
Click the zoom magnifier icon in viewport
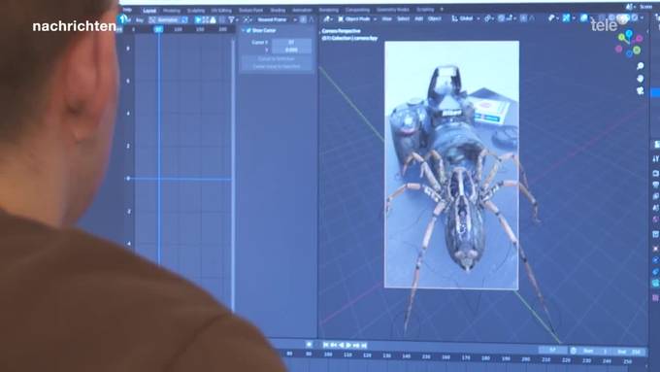[640, 66]
